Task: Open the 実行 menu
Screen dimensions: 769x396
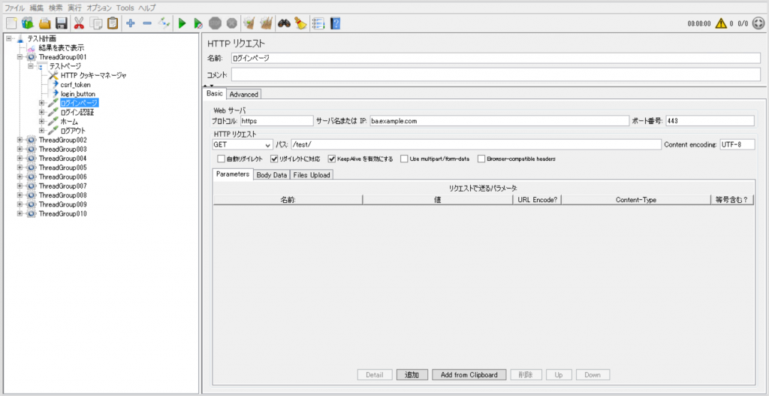Action: click(75, 8)
